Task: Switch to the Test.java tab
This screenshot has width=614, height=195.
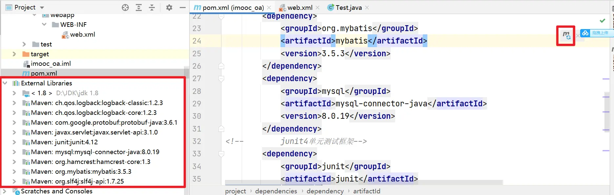Action: click(348, 8)
